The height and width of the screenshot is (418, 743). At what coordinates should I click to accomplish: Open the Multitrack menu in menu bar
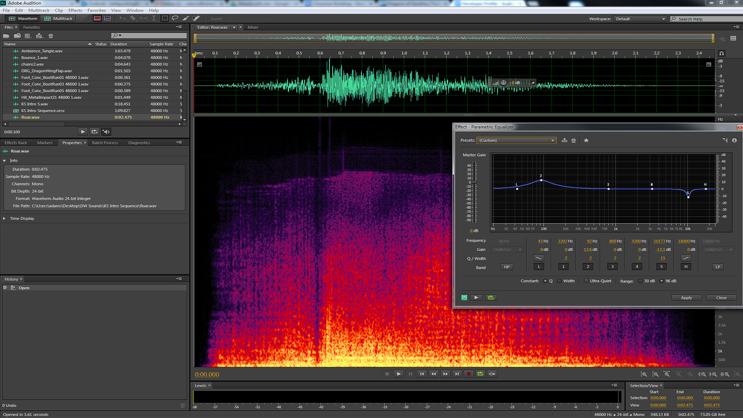(39, 10)
